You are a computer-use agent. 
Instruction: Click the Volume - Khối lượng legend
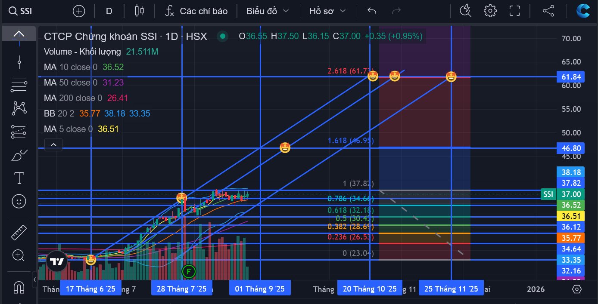pyautogui.click(x=82, y=52)
